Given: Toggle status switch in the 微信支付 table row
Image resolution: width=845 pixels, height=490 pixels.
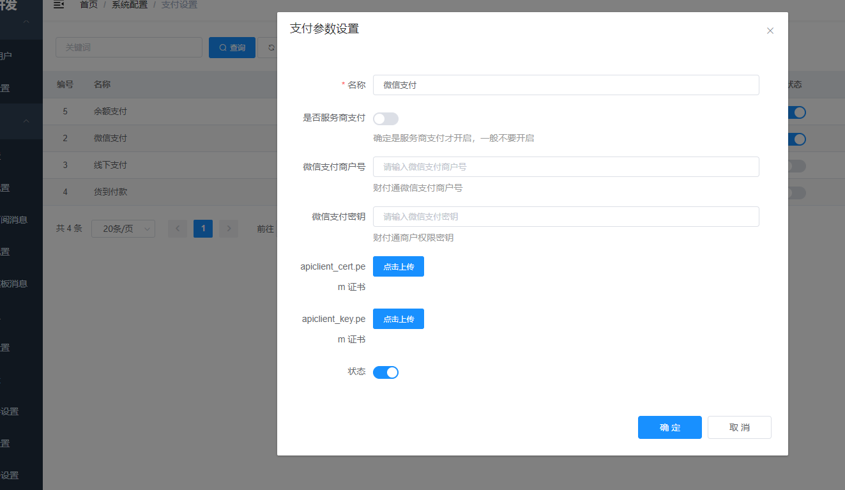Looking at the screenshot, I should (x=796, y=139).
